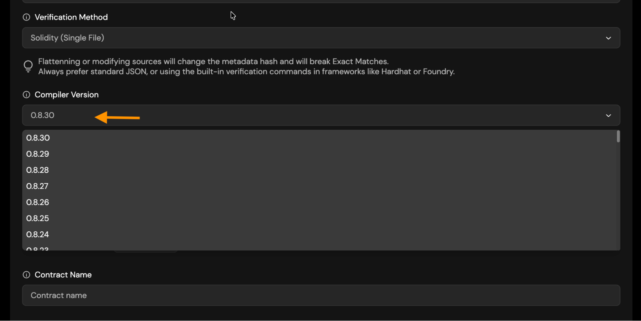Click the version list scrollbar thumb

coord(618,136)
